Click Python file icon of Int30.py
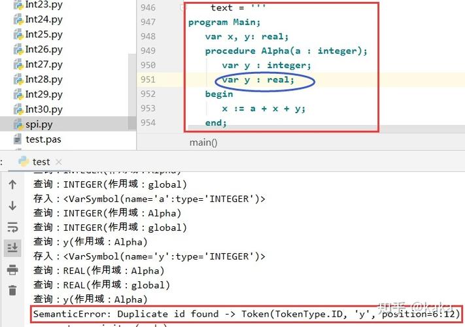Image resolution: width=465 pixels, height=327 pixels. pyautogui.click(x=18, y=110)
